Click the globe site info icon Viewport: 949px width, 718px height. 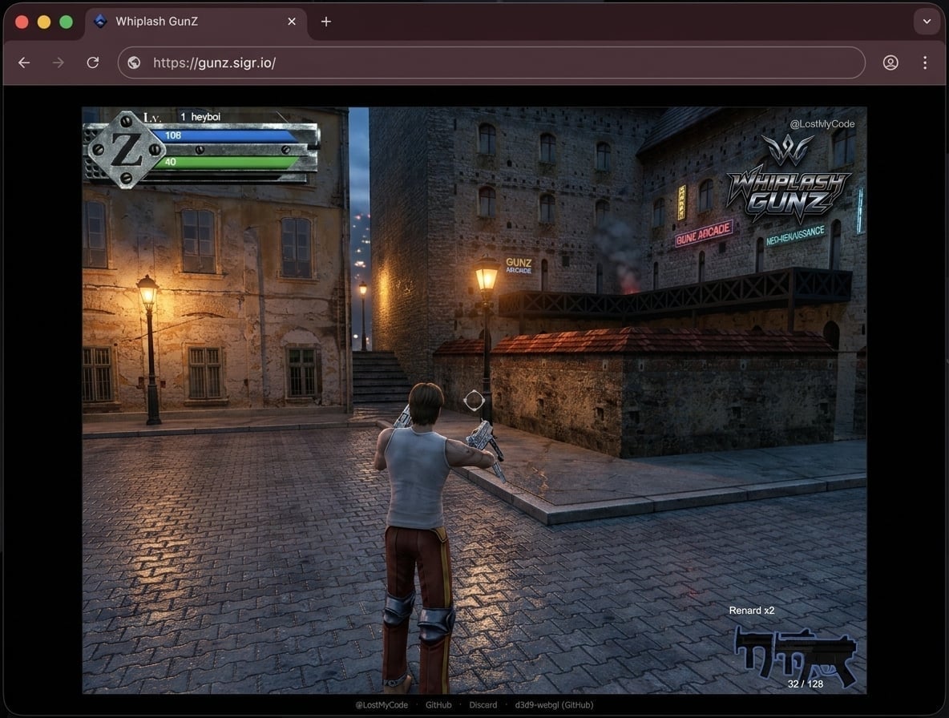[x=135, y=63]
